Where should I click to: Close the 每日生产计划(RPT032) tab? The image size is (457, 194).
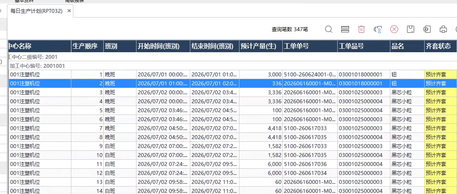[x=69, y=11]
